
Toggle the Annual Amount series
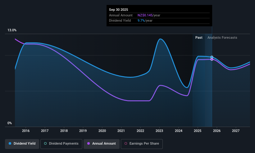[102, 144]
